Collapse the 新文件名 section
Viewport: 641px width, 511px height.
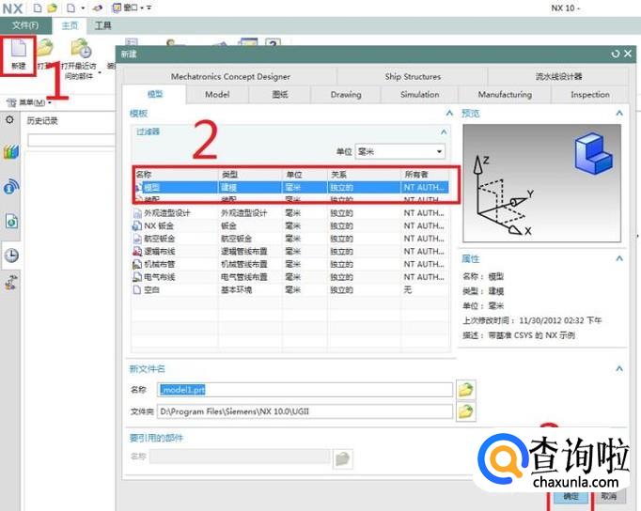tap(619, 368)
